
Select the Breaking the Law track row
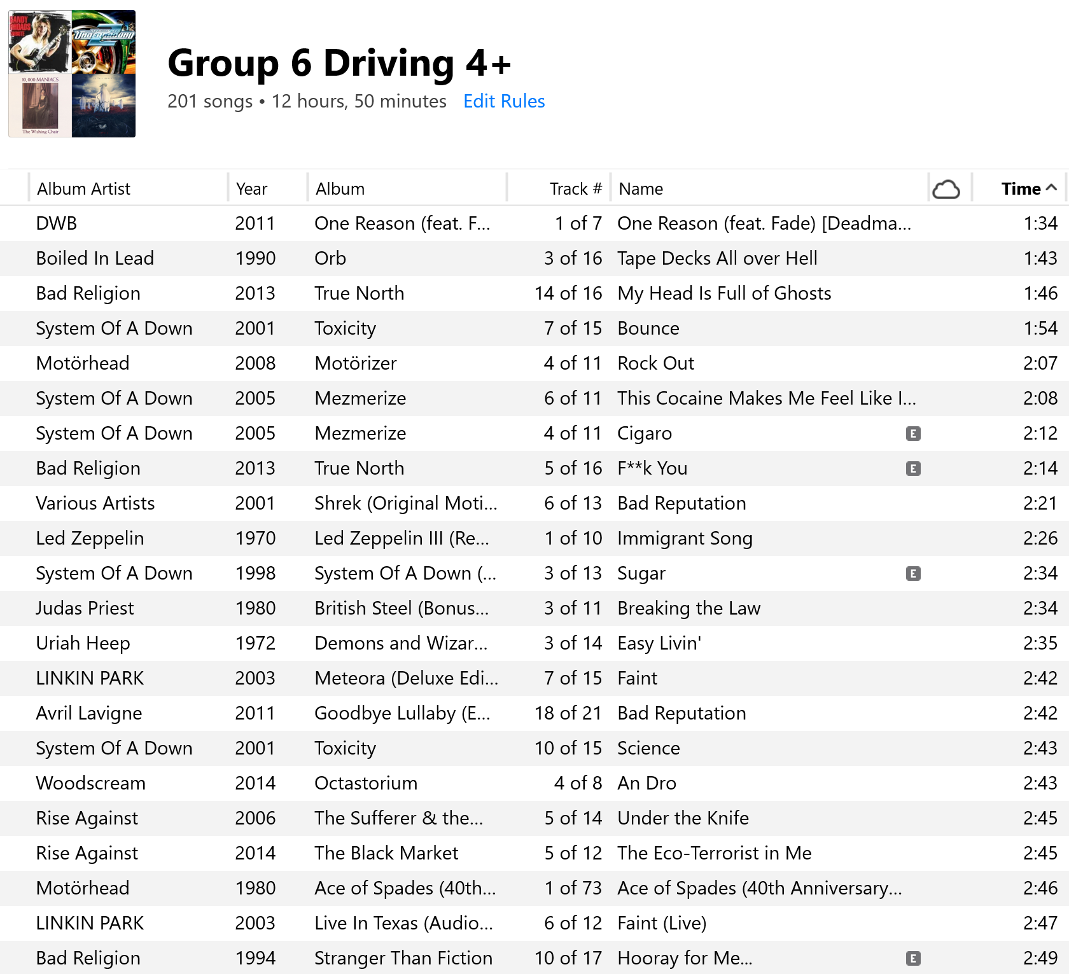click(x=688, y=608)
